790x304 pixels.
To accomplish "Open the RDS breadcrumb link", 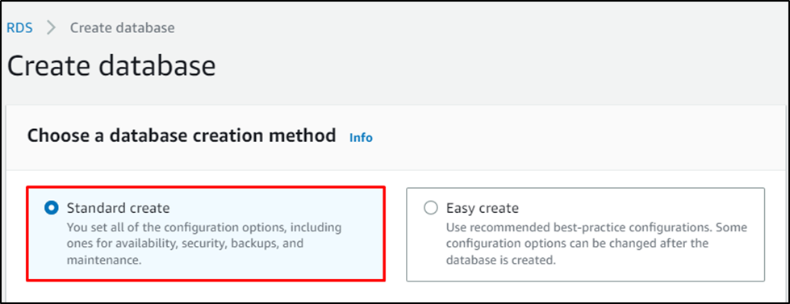I will 19,27.
